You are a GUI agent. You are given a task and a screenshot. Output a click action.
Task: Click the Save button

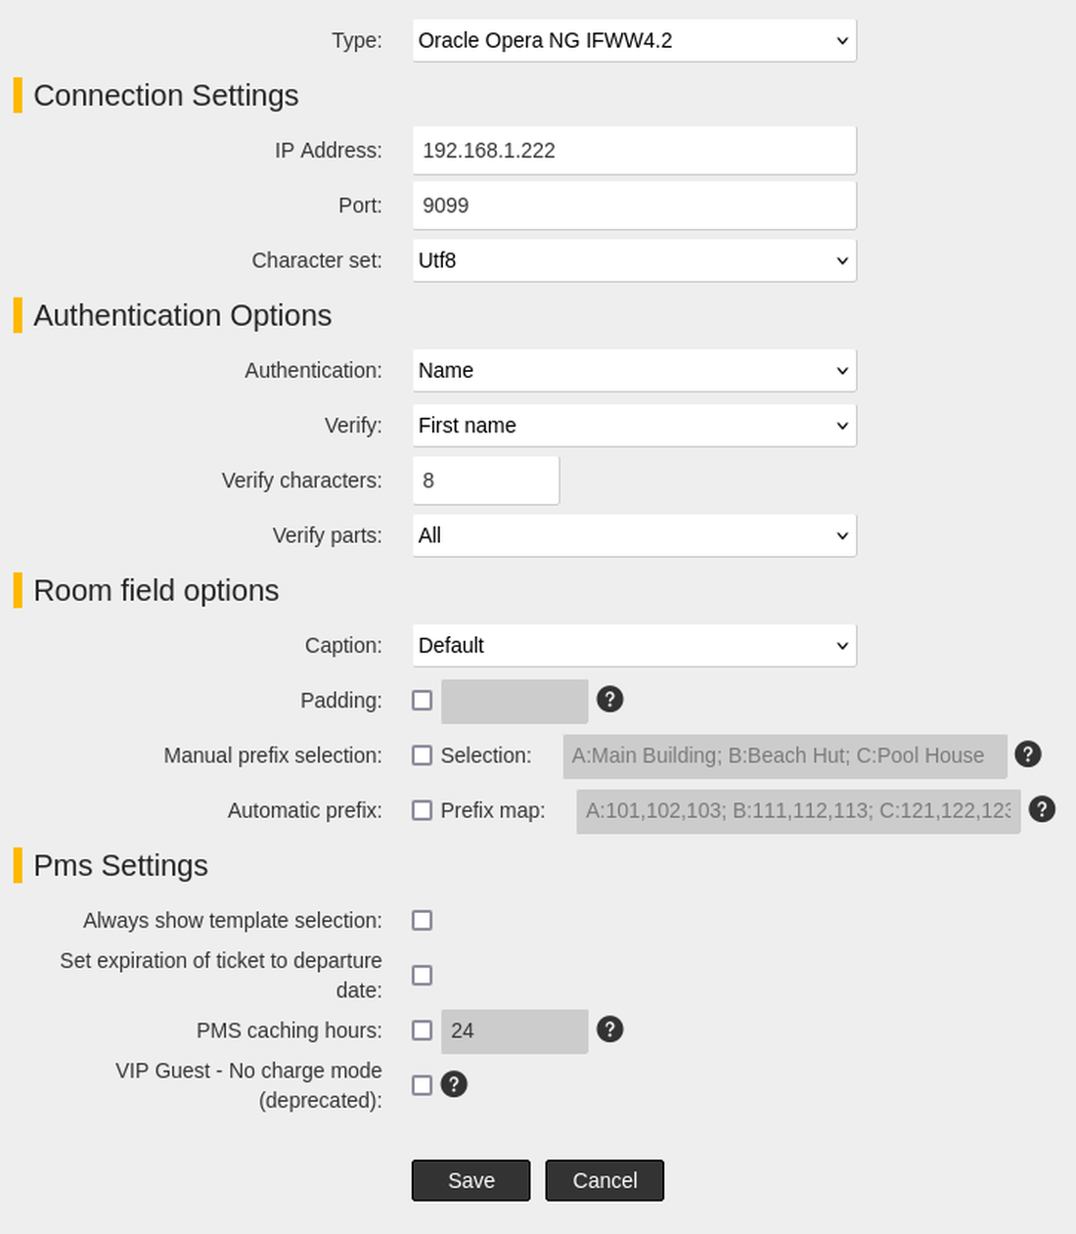[x=471, y=1181]
